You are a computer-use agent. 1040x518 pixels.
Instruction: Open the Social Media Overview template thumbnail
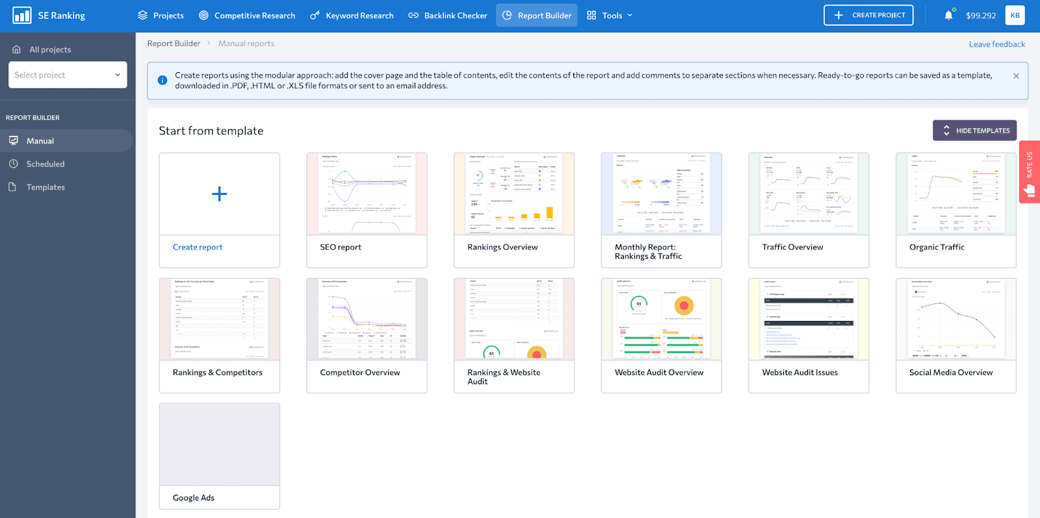tap(956, 319)
